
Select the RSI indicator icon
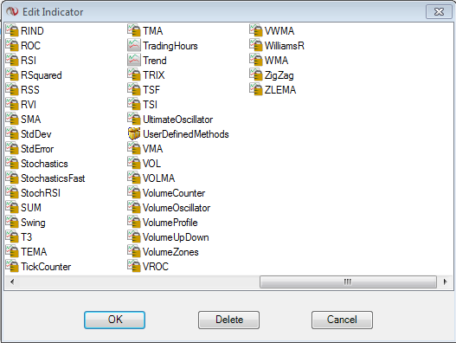[x=12, y=61]
